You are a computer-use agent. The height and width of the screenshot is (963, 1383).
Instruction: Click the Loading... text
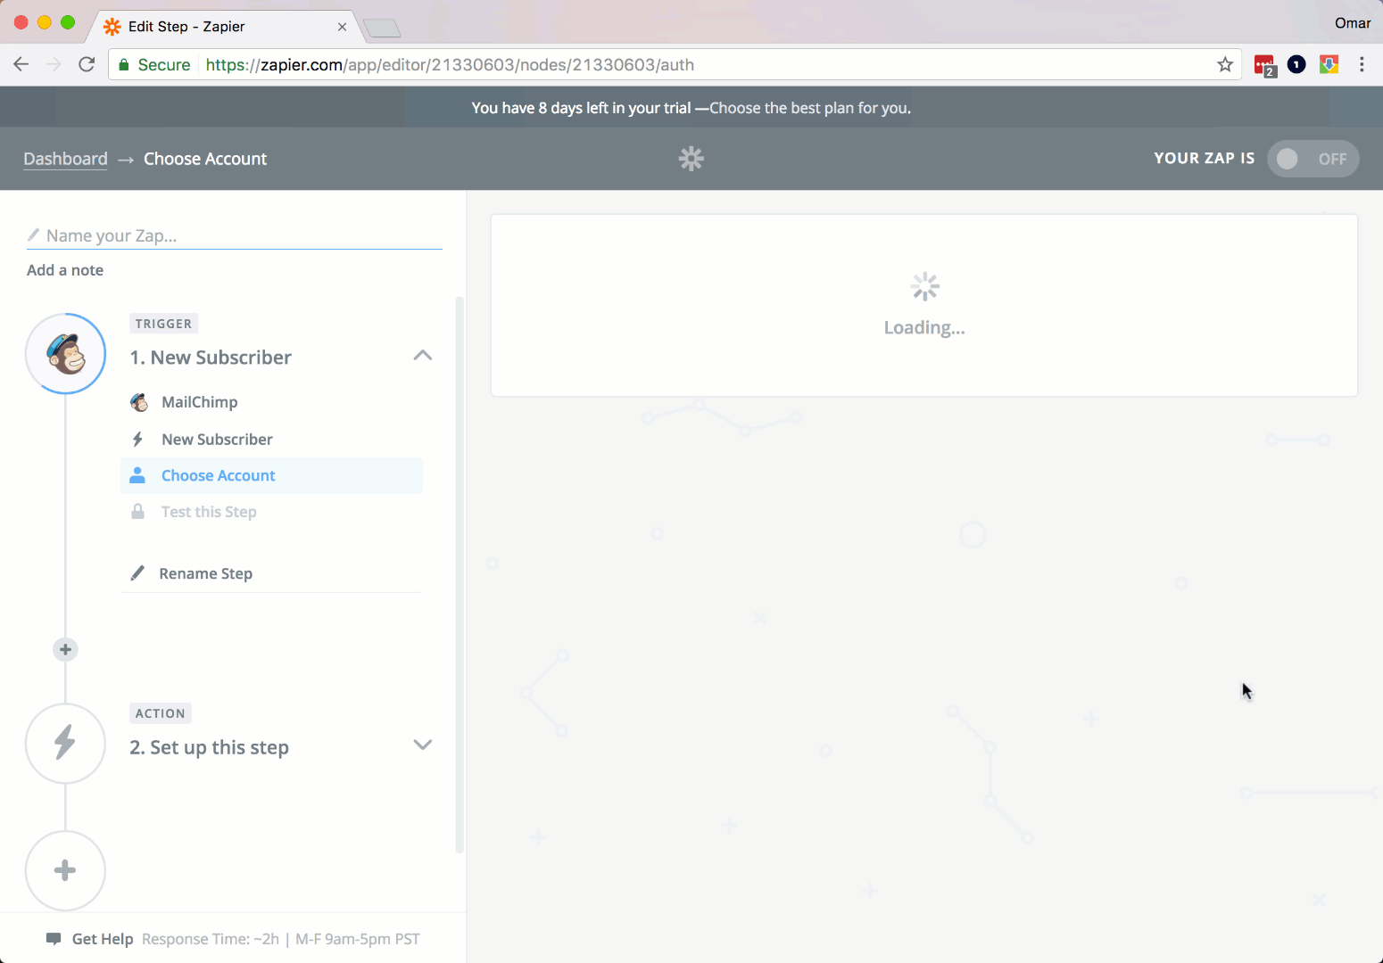[924, 327]
